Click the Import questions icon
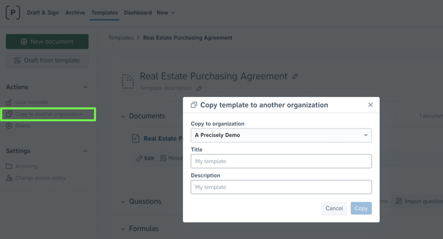This screenshot has width=443, height=239. [x=399, y=201]
